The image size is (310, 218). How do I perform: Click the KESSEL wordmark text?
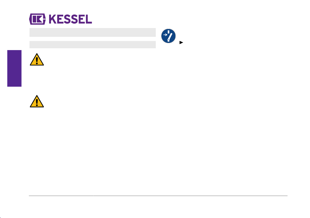[70, 19]
